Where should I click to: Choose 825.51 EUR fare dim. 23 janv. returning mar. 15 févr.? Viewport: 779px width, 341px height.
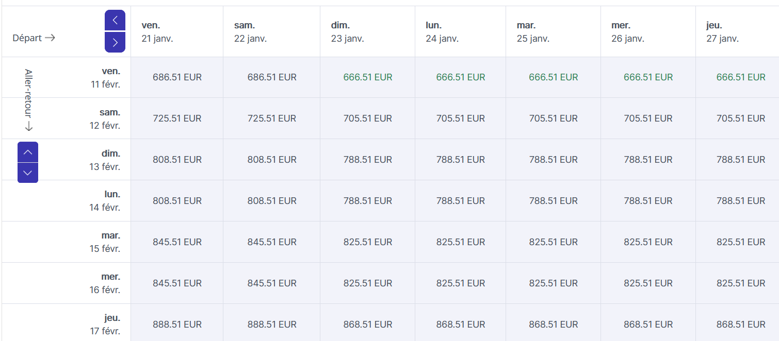368,242
